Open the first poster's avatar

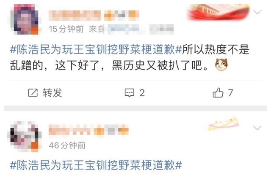[25, 19]
